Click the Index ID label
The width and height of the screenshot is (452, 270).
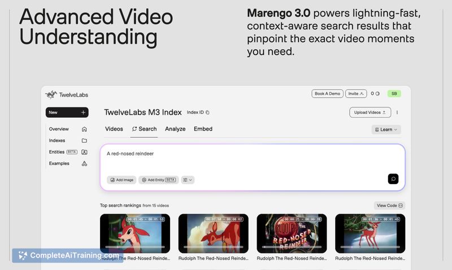coord(195,112)
